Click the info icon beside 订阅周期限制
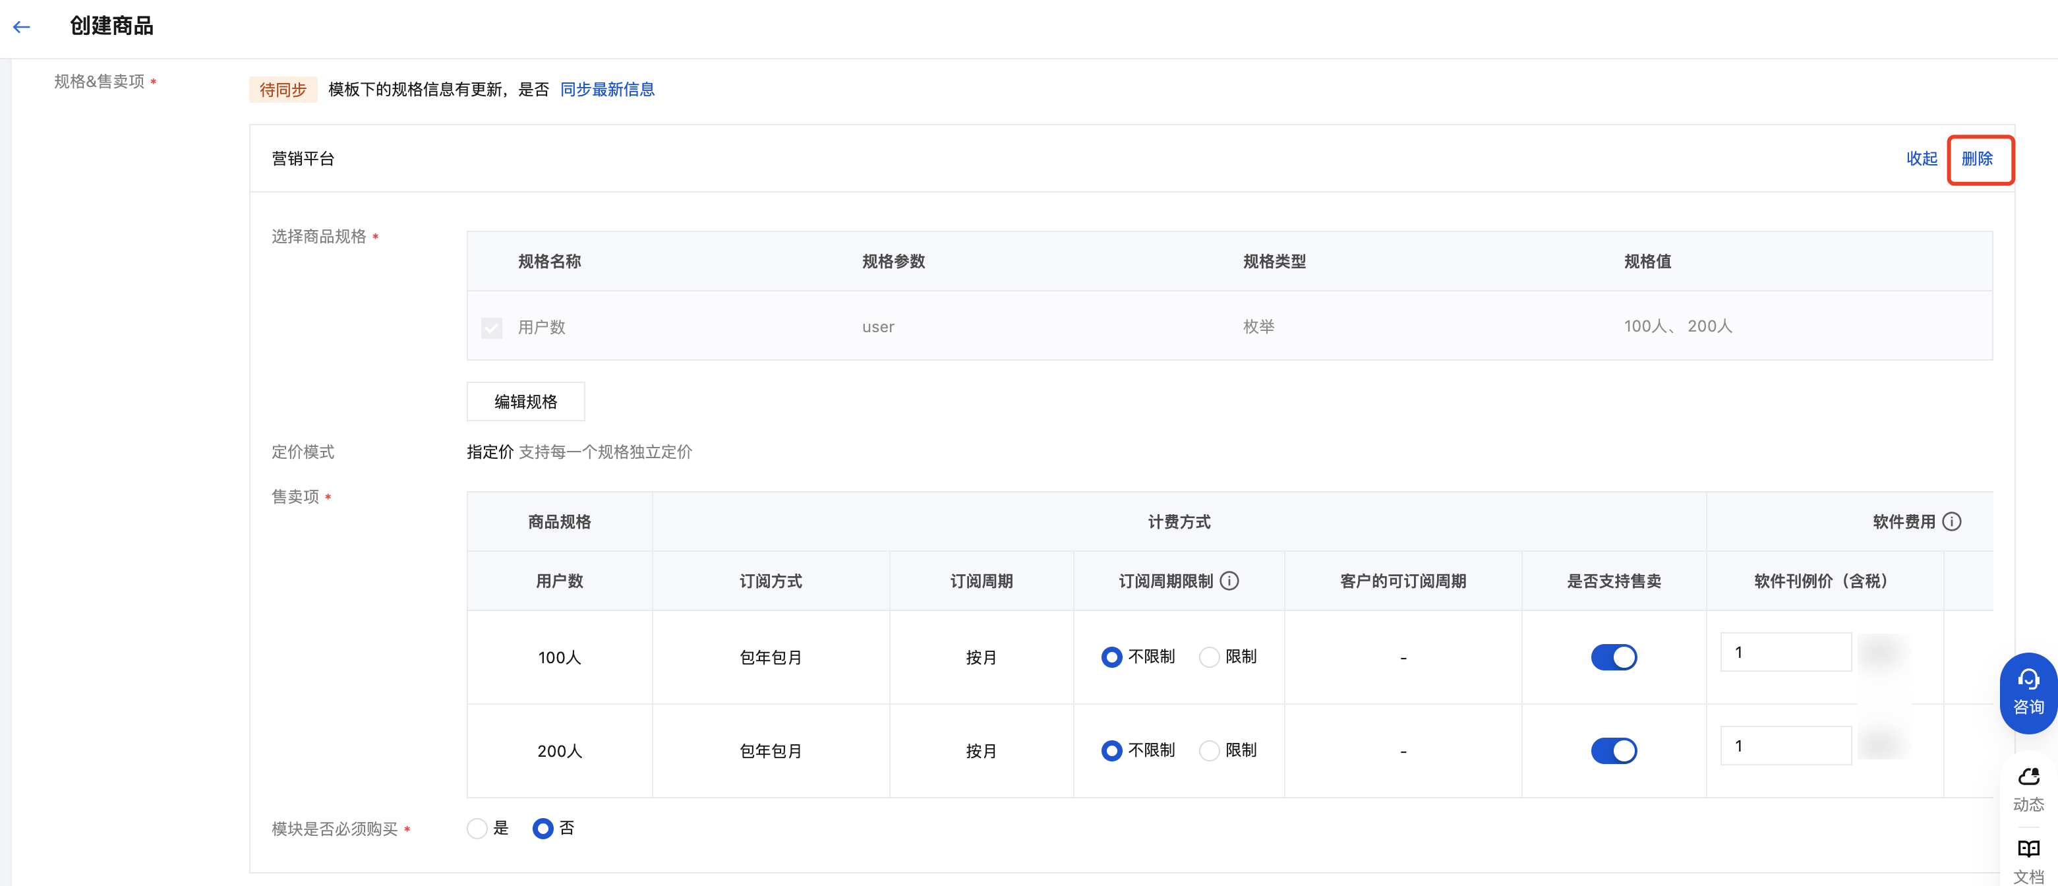Screen dimensions: 2058x886 coord(1229,581)
